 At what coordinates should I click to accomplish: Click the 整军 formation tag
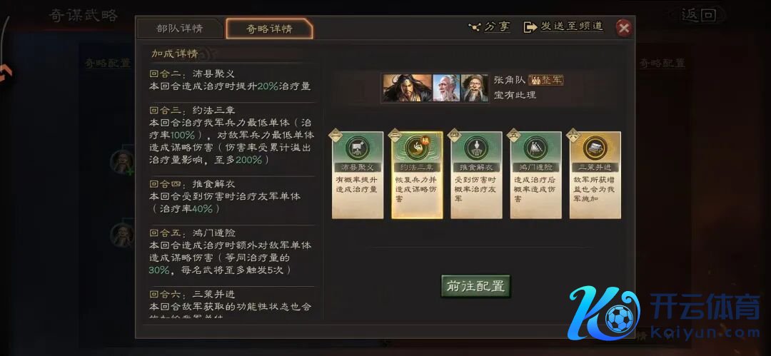tap(545, 80)
